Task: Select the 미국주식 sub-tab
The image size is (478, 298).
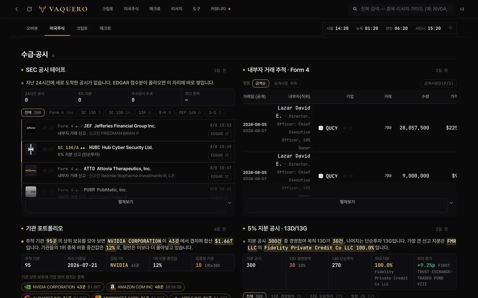Action: tap(57, 28)
